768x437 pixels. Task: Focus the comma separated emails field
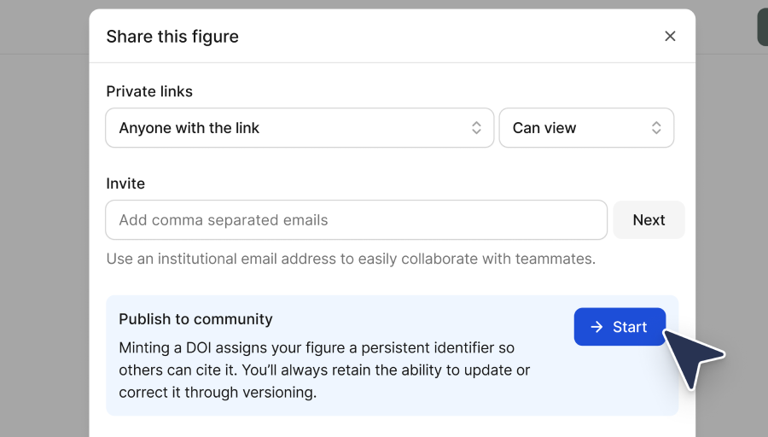356,220
